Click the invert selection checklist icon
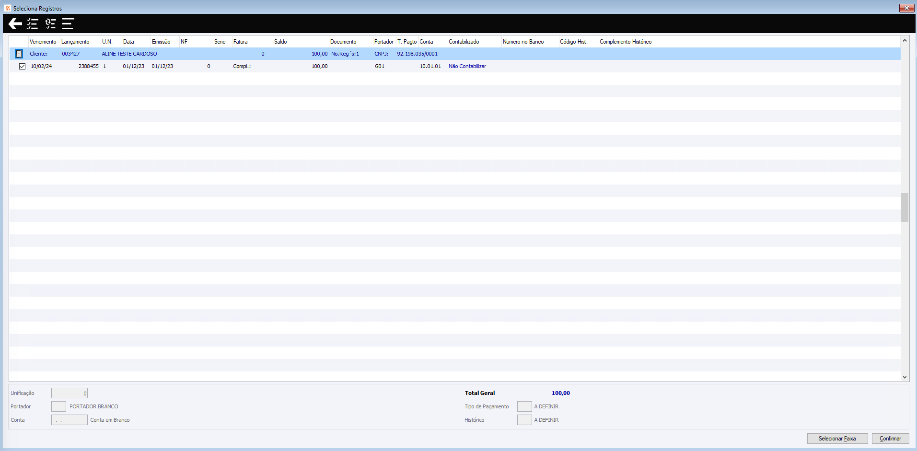 [50, 23]
